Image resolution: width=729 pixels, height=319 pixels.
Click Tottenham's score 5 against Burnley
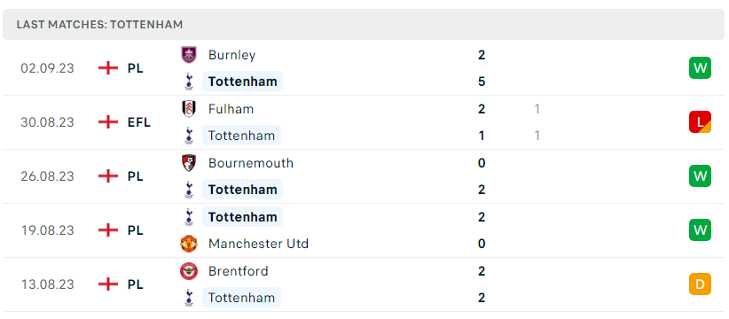pyautogui.click(x=482, y=82)
